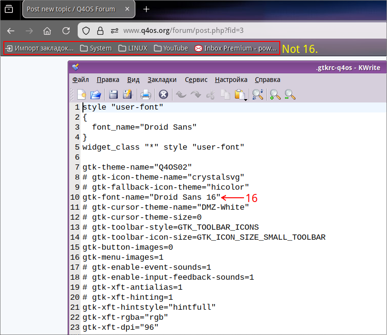Click gtk-xft-hinting=1 line
The height and width of the screenshot is (335, 387).
128,297
